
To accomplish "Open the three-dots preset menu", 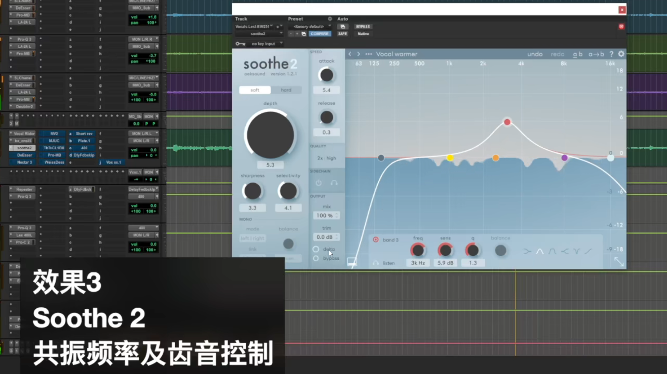I will (x=368, y=54).
